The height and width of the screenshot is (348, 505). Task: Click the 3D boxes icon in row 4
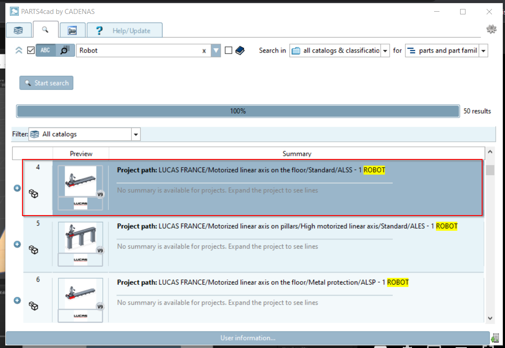(x=34, y=194)
